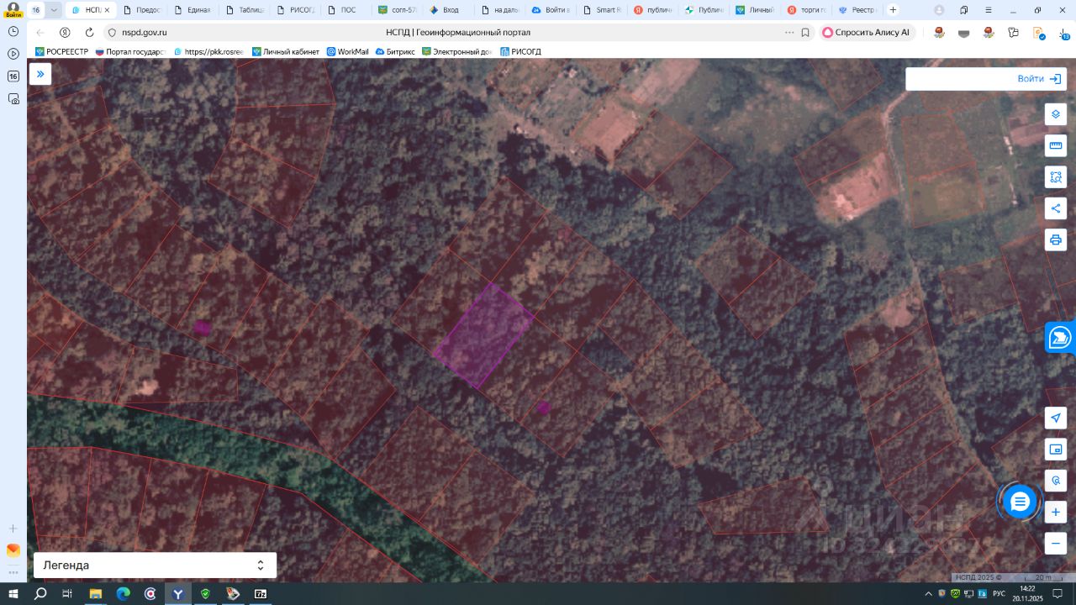Launch Microsoft Edge from the taskbar
1076x605 pixels.
(124, 594)
